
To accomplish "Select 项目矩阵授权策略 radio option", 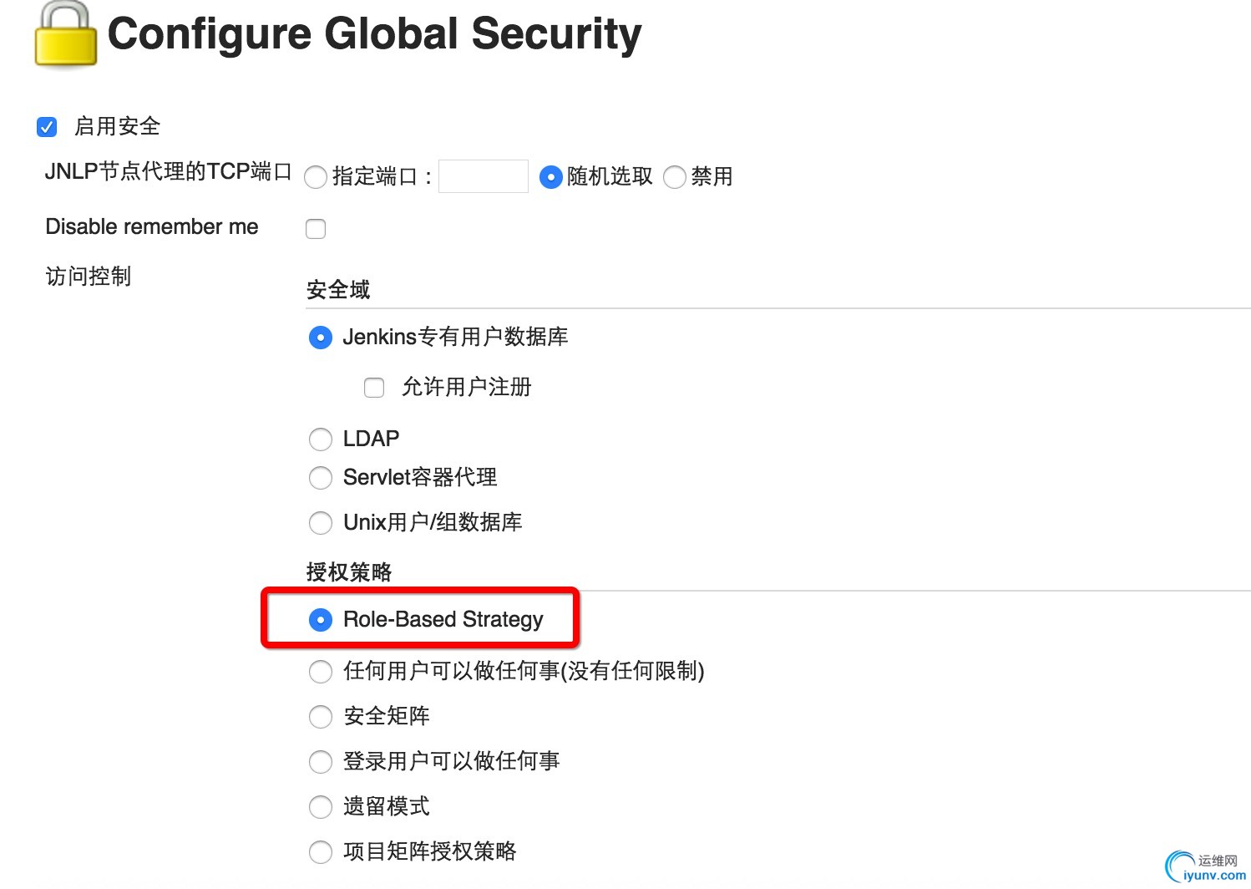I will pos(321,852).
